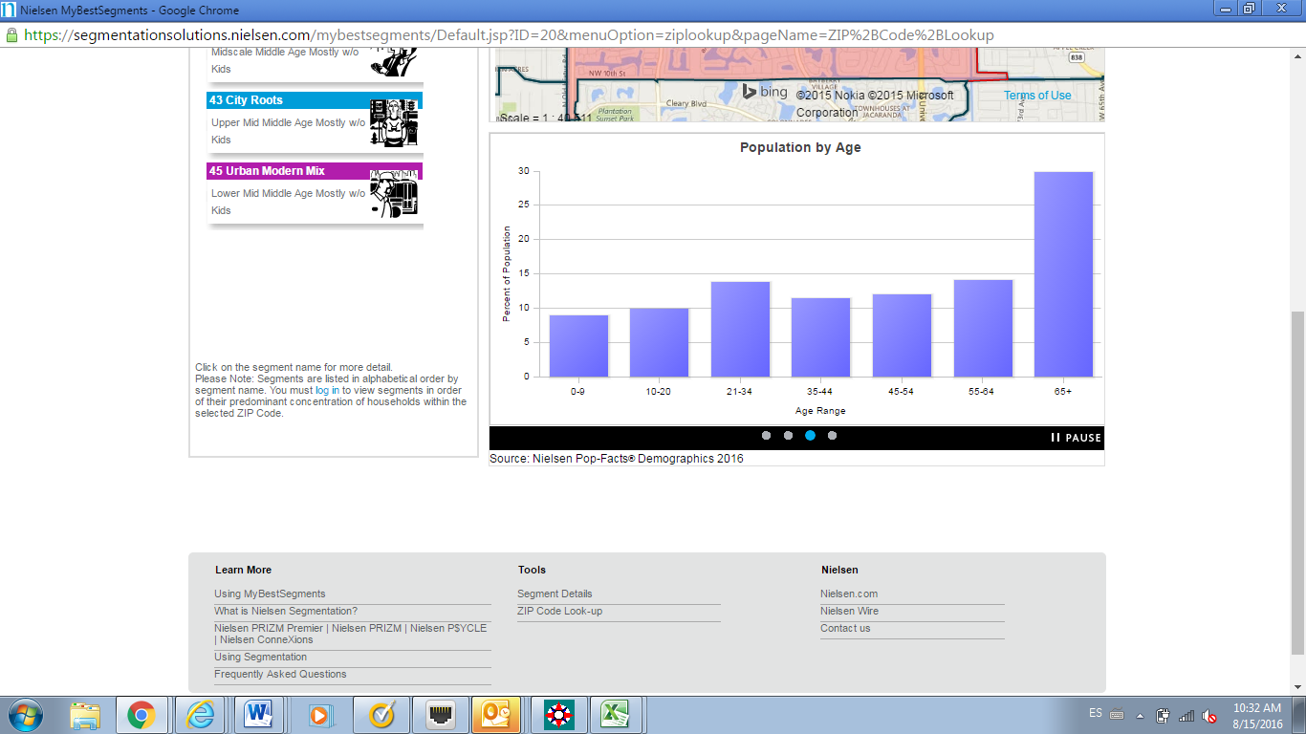Open Norton from the taskbar

pyautogui.click(x=558, y=712)
